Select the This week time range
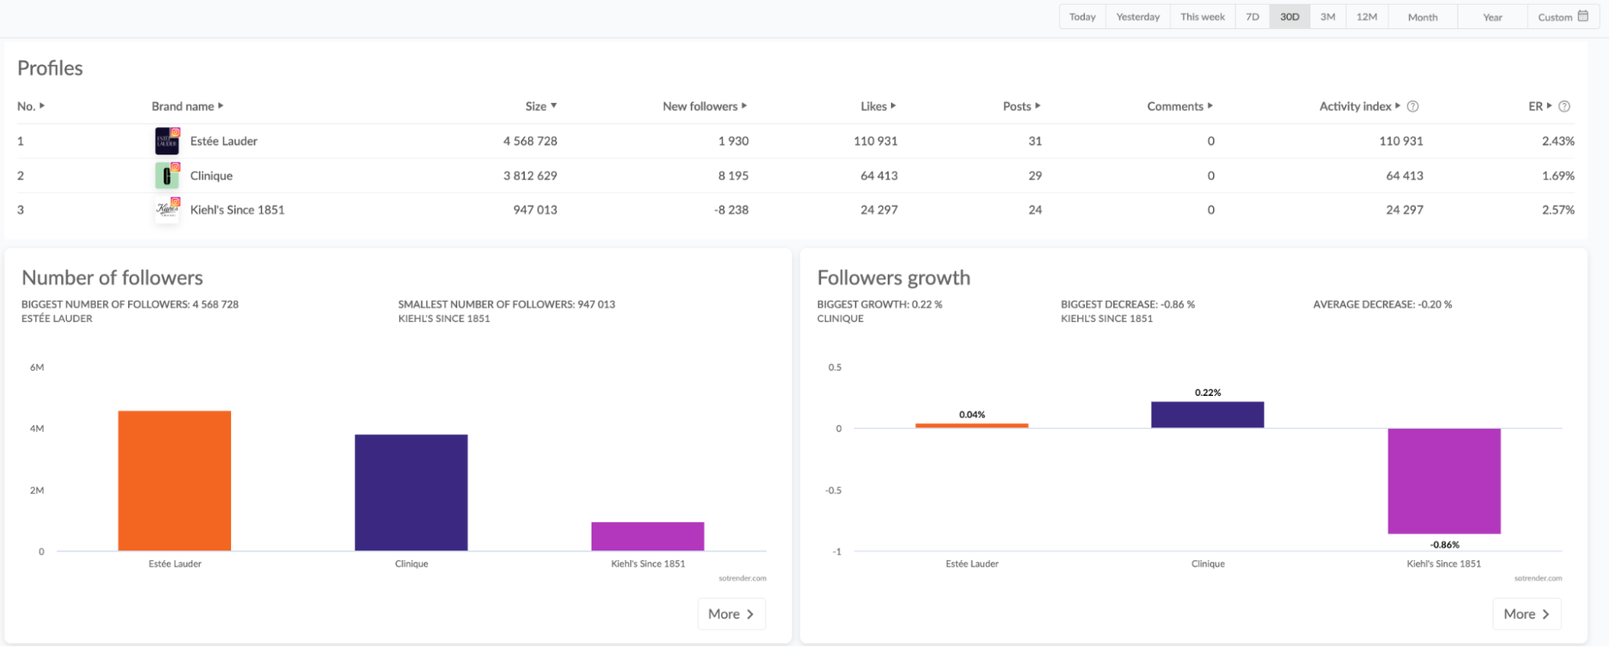 pyautogui.click(x=1203, y=17)
